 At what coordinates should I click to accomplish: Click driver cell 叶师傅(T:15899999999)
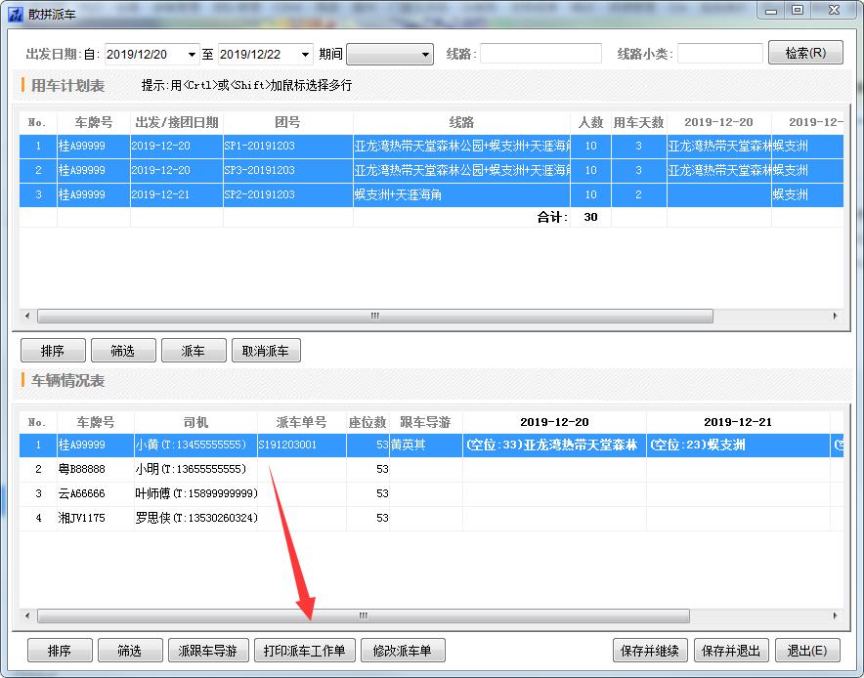coord(195,493)
